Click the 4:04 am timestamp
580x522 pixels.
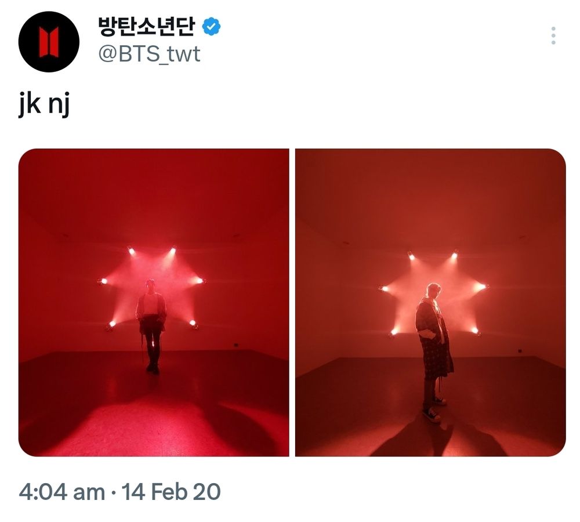pyautogui.click(x=62, y=492)
